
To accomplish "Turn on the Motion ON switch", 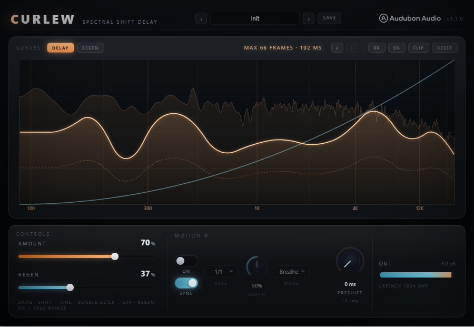I will coord(186,261).
